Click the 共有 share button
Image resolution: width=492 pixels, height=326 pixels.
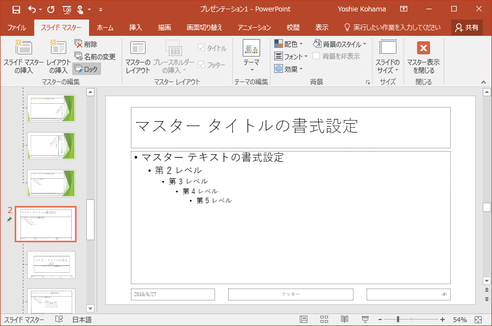pos(467,28)
